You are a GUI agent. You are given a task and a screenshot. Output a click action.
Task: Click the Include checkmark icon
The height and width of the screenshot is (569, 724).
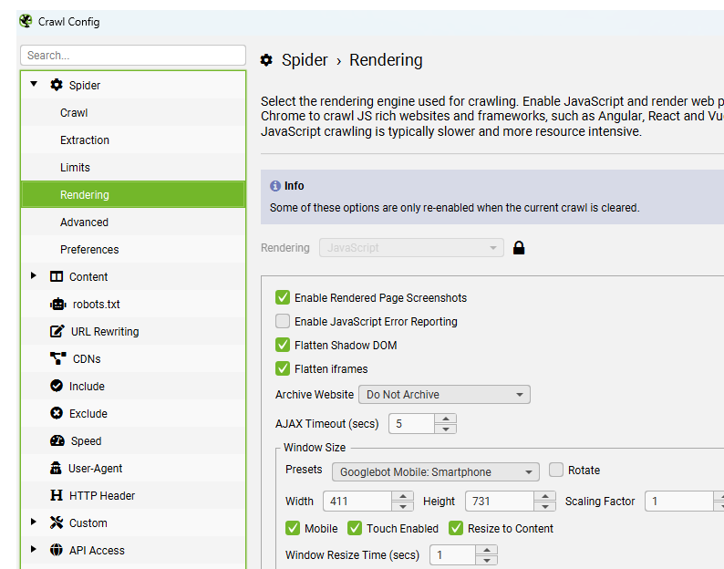tap(57, 387)
